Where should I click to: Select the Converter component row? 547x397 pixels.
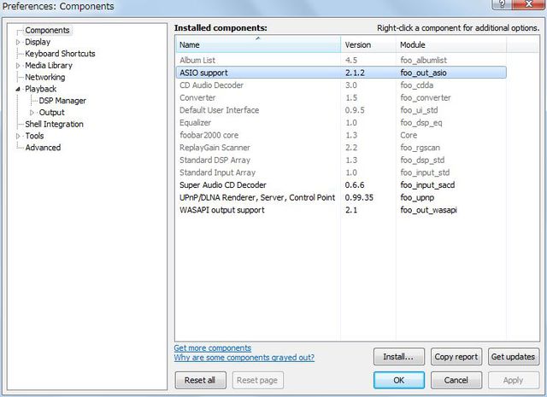341,97
